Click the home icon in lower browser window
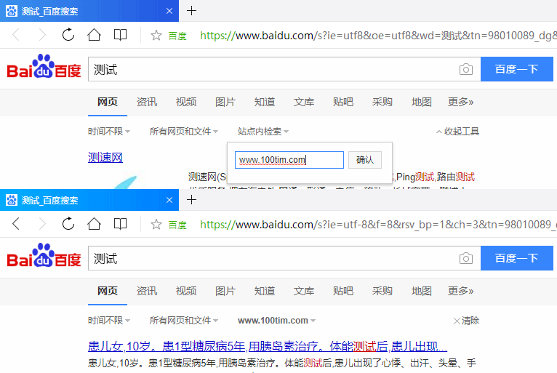 94,224
